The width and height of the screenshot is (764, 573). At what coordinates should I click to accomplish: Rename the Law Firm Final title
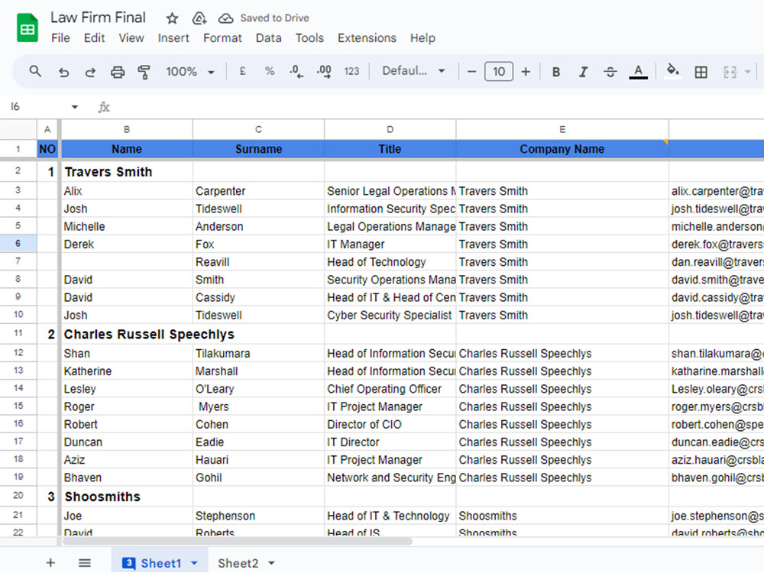point(98,18)
